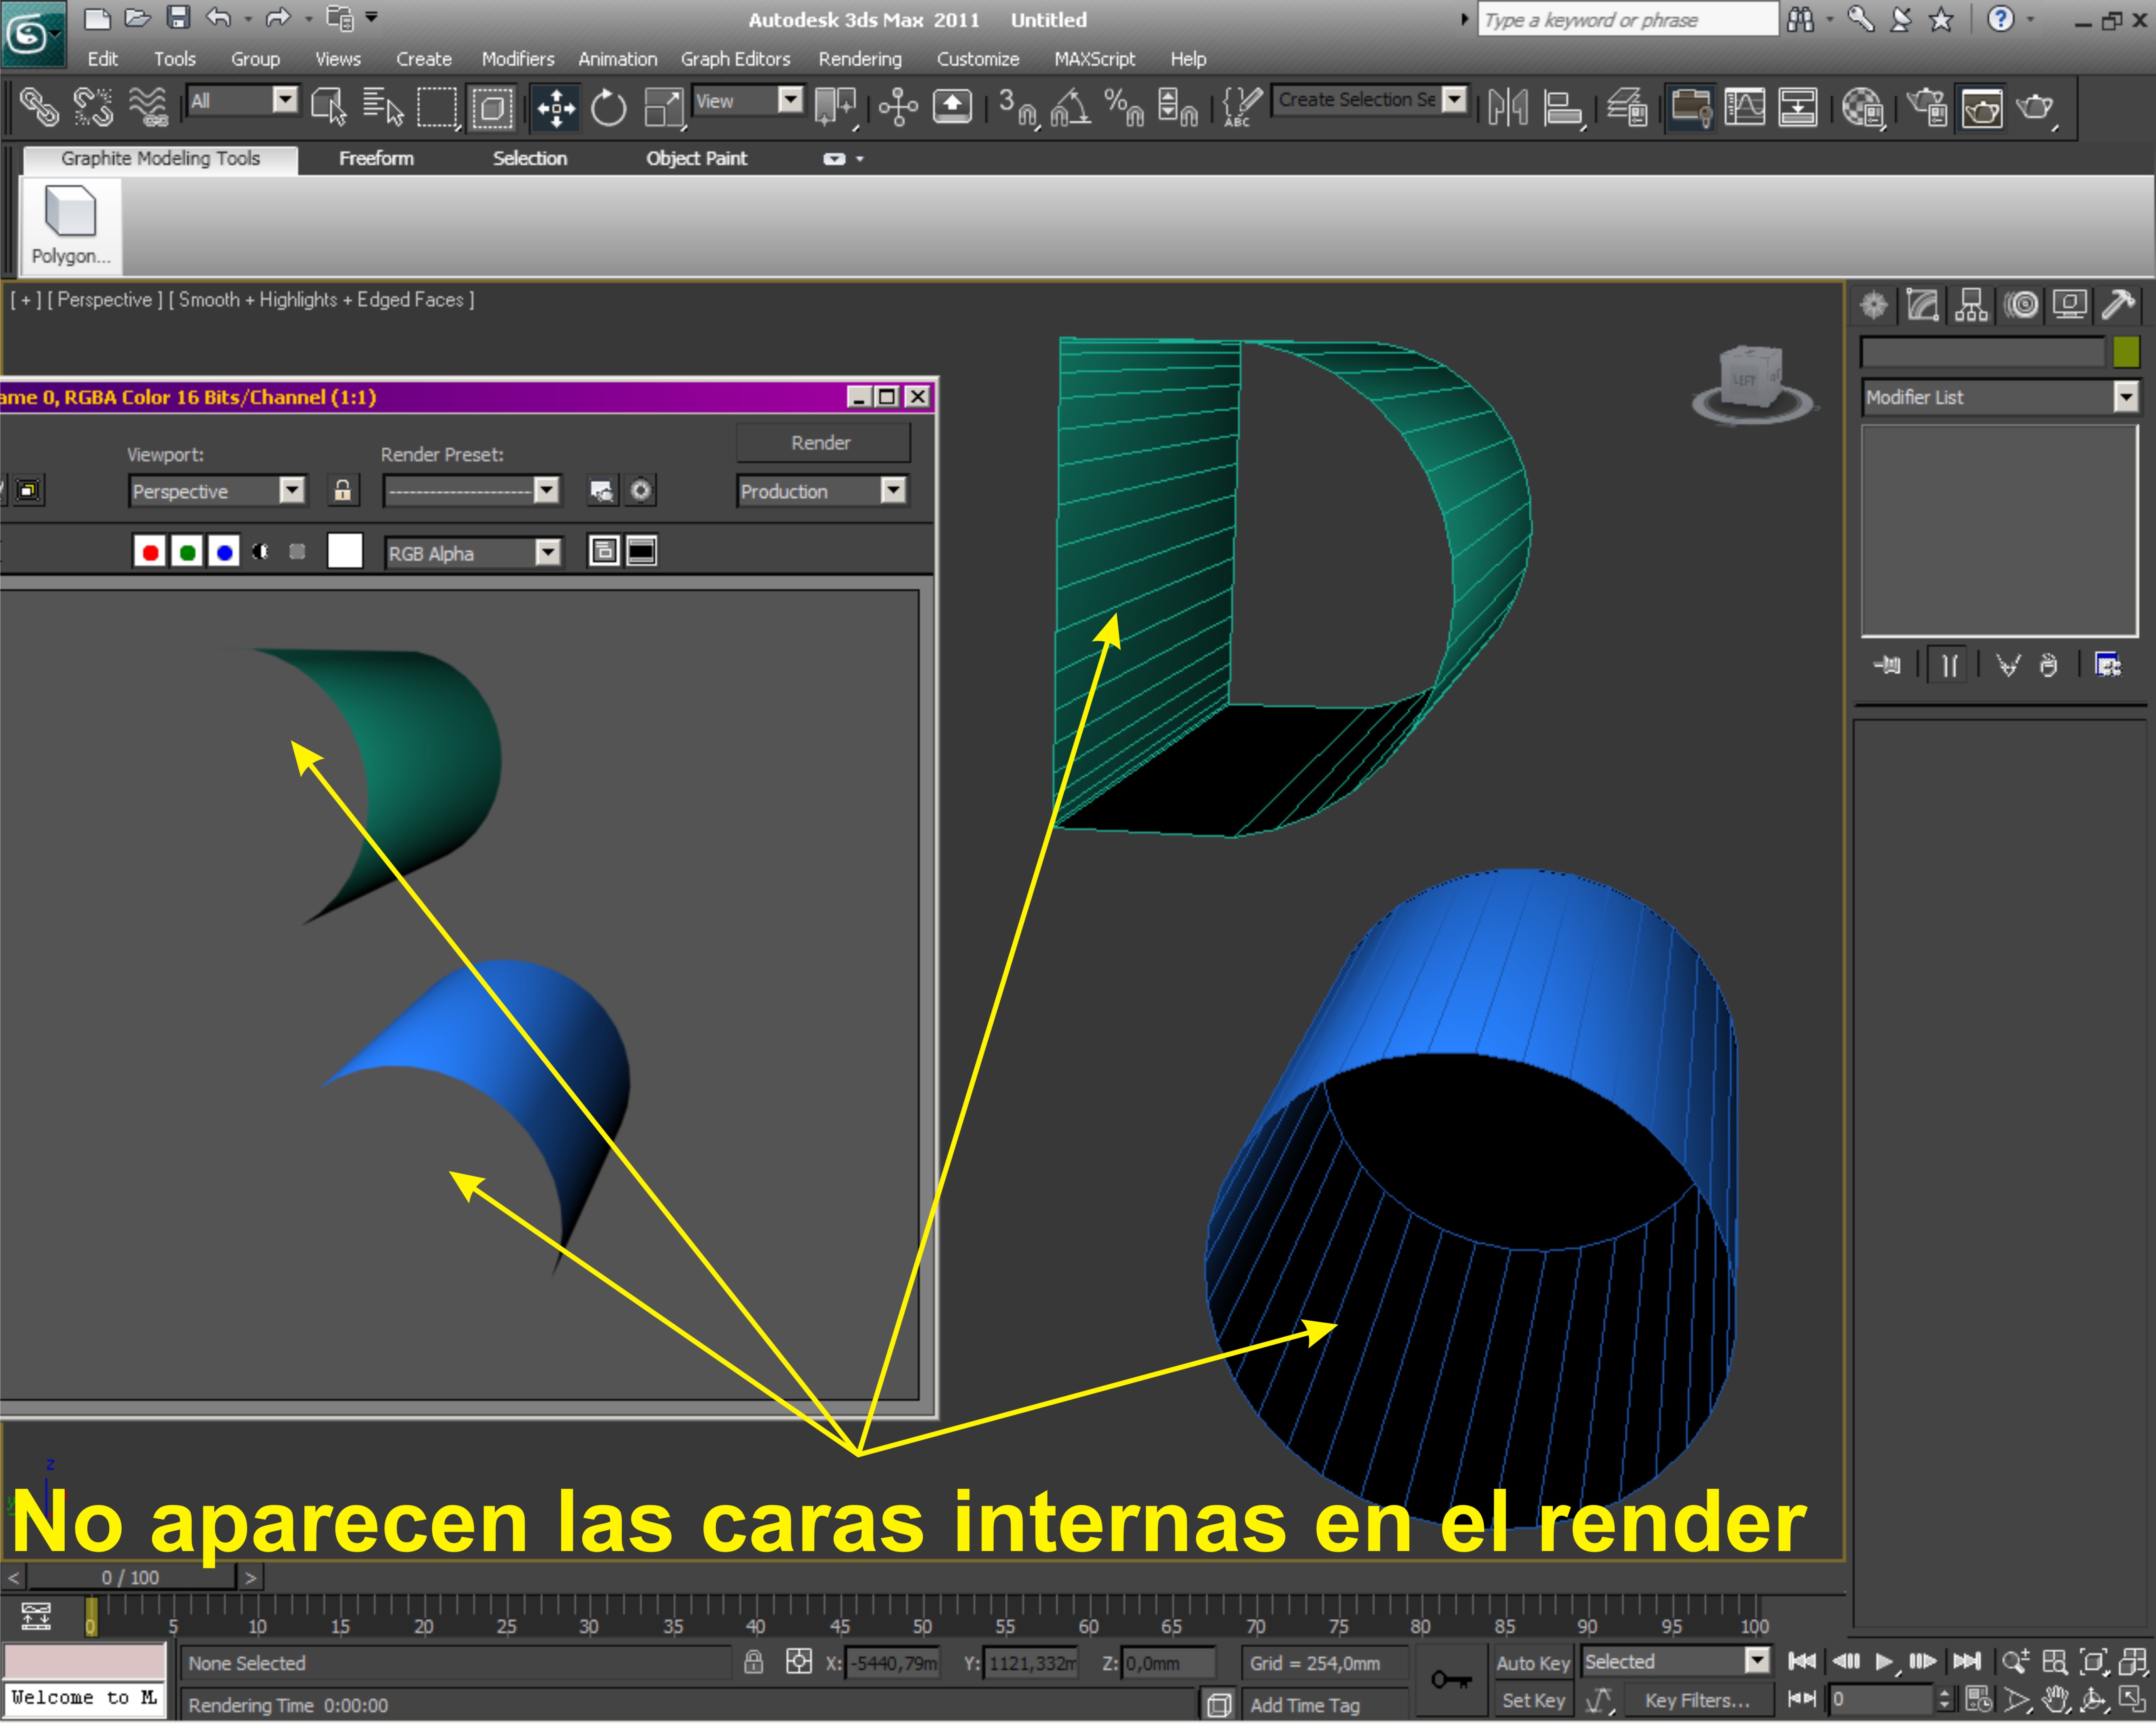
Task: Open the Rendering menu
Action: [859, 59]
